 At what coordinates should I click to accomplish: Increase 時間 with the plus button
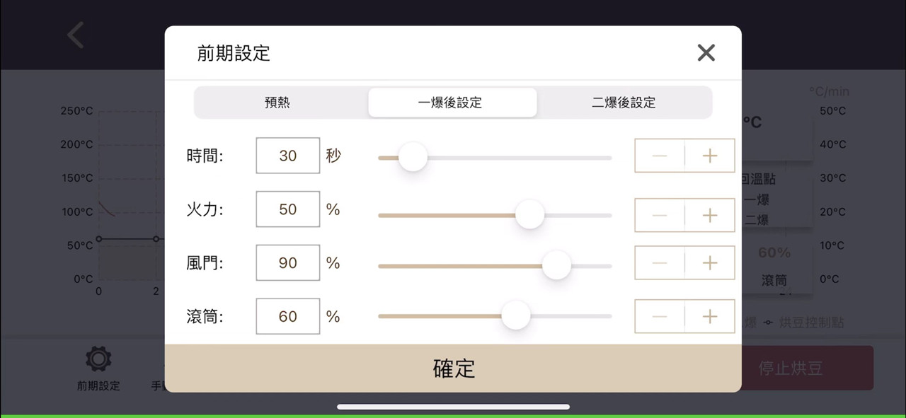pos(710,156)
